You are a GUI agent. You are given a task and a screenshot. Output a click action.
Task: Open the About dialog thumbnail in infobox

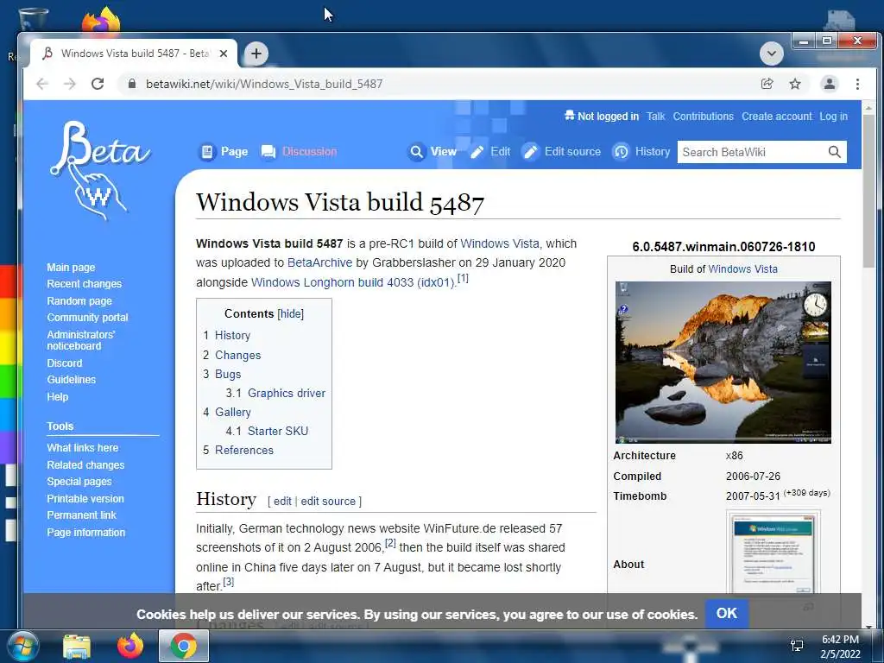click(x=773, y=555)
